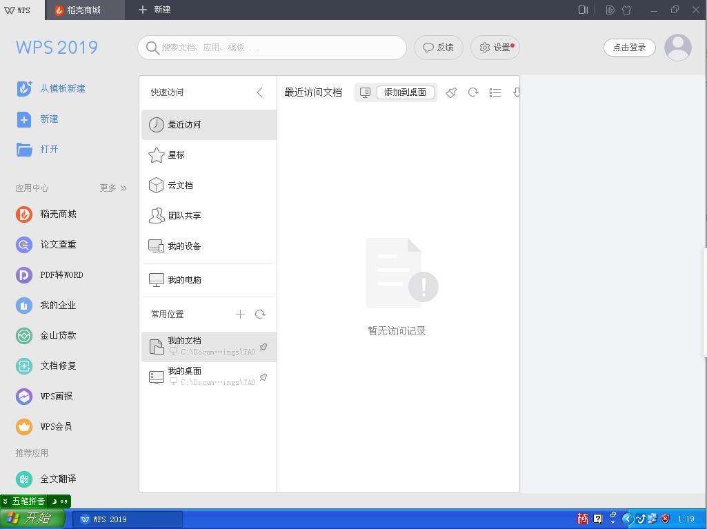Image resolution: width=707 pixels, height=529 pixels.
Task: Collapse the 快速访问 panel chevron
Action: [x=260, y=92]
